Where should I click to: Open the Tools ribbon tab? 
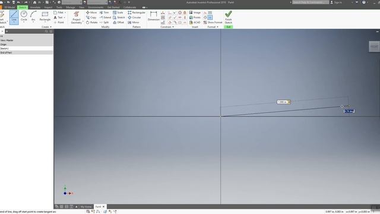(x=59, y=7)
